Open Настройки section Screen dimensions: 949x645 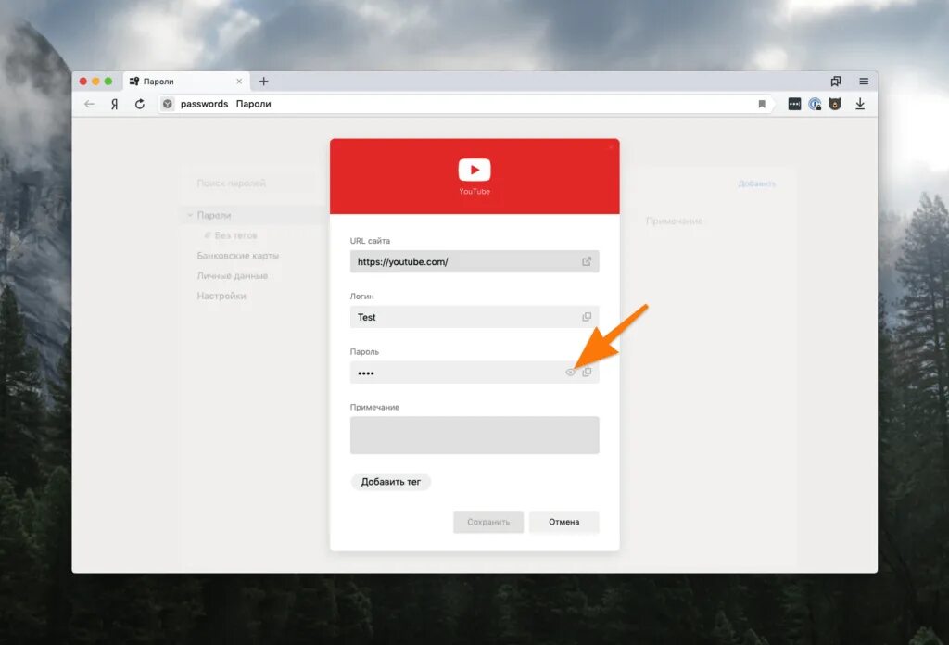221,296
